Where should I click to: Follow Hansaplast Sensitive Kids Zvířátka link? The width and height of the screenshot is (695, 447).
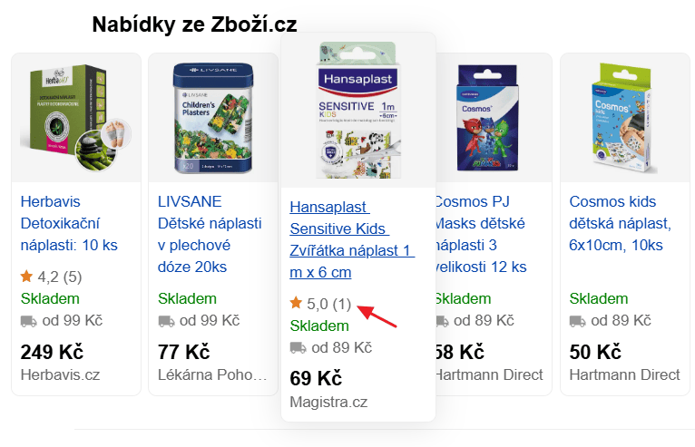coord(351,239)
